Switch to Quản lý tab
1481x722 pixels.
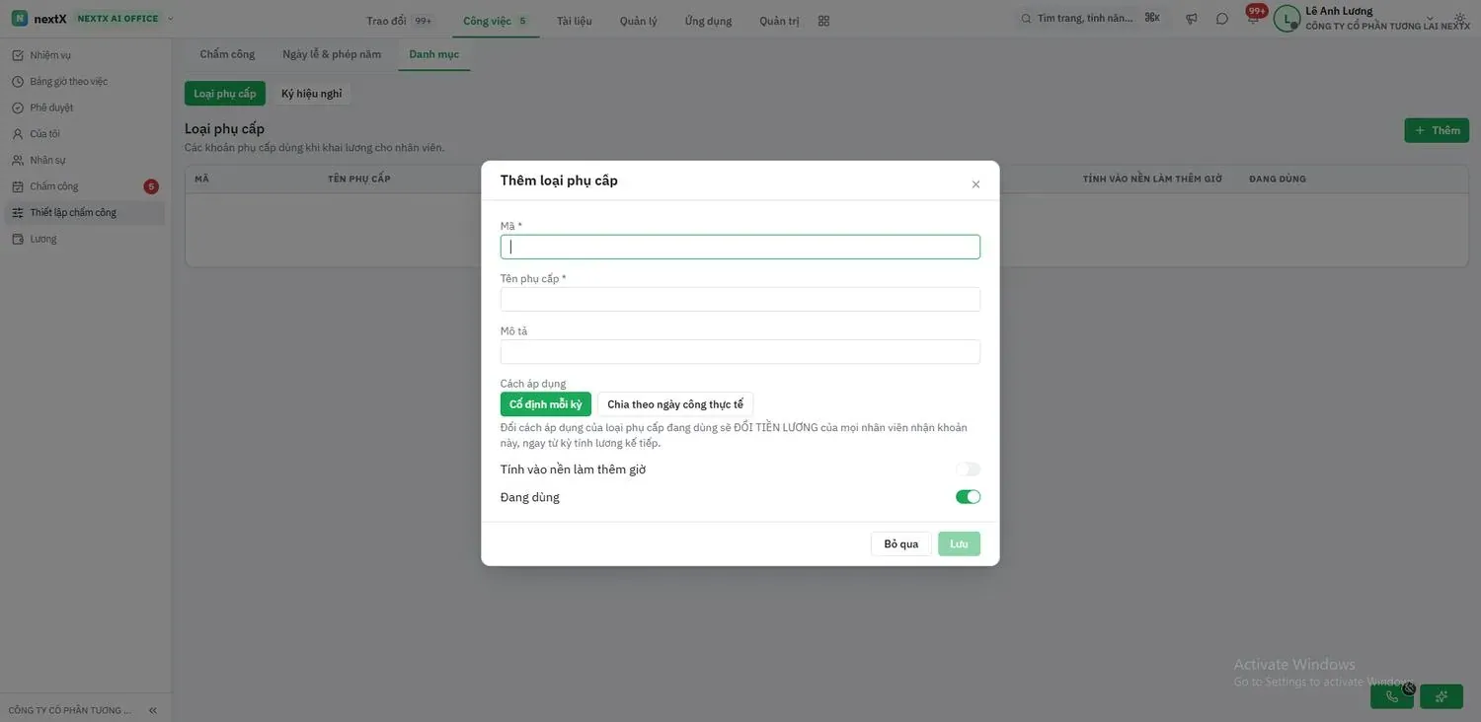pyautogui.click(x=639, y=20)
